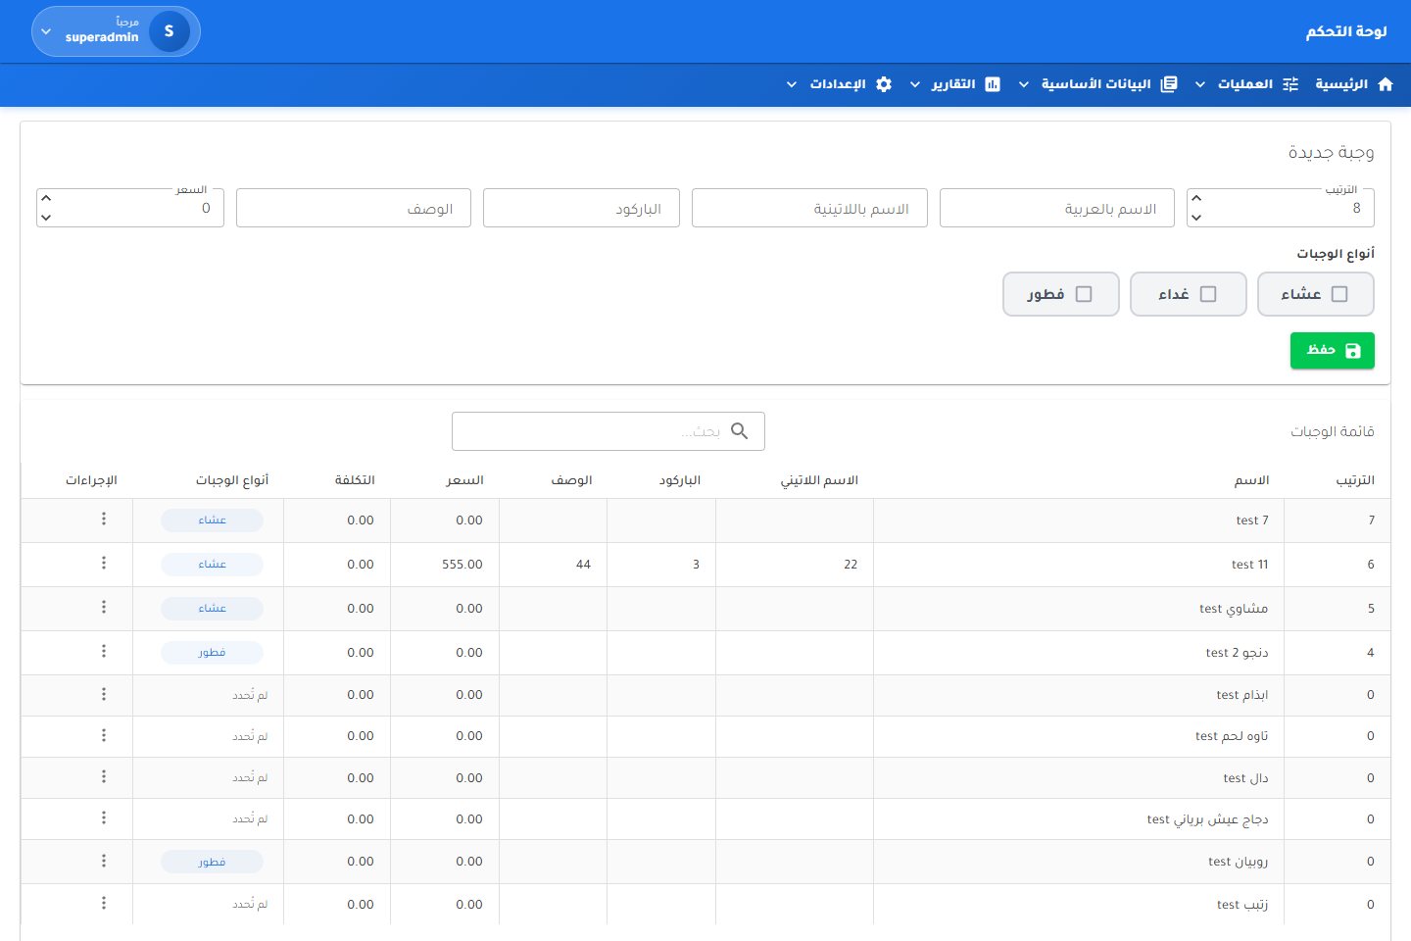Click the green حفظ save button
1411x941 pixels.
click(x=1333, y=350)
